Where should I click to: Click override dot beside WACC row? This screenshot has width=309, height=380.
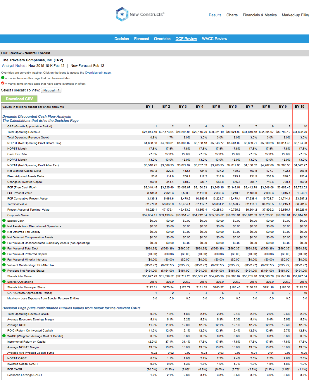[4, 336]
